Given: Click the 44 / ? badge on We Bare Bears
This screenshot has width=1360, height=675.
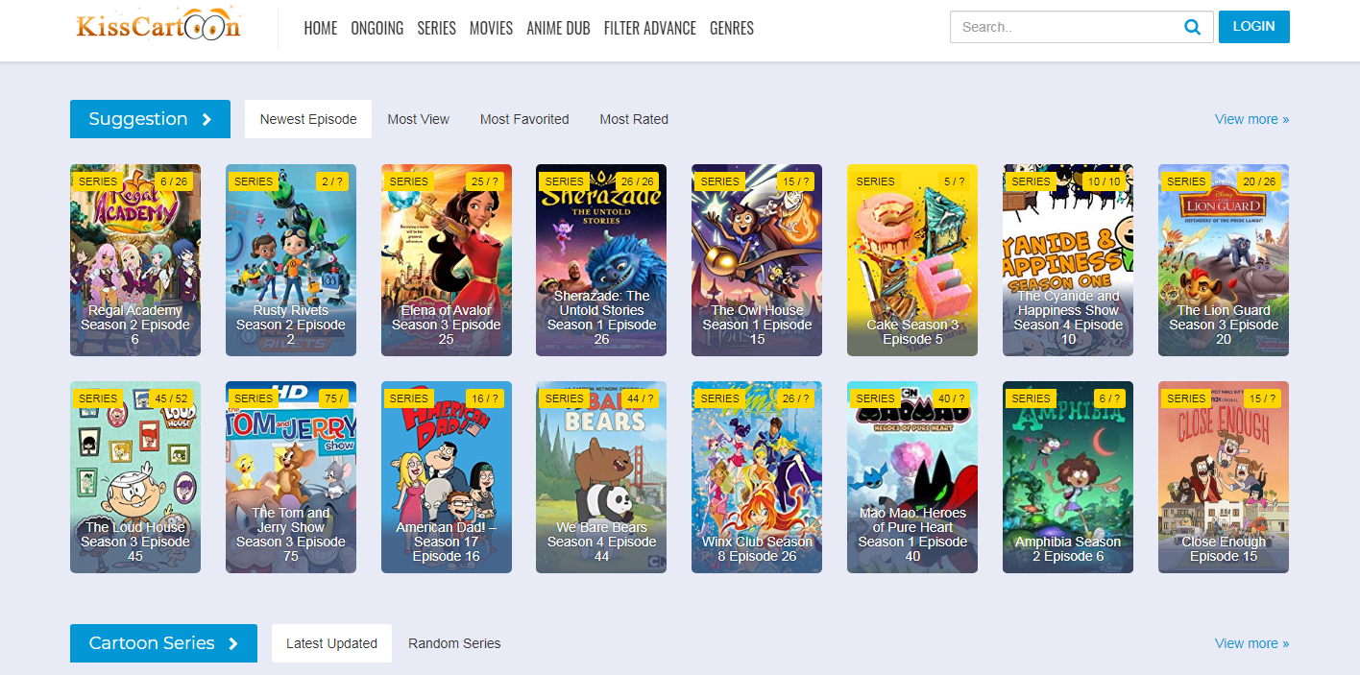Looking at the screenshot, I should click(641, 398).
